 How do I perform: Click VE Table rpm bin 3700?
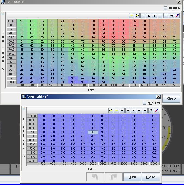[x=93, y=85]
